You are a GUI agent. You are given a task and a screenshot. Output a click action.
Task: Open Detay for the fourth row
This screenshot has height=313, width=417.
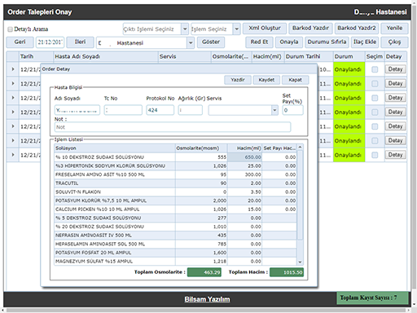395,112
